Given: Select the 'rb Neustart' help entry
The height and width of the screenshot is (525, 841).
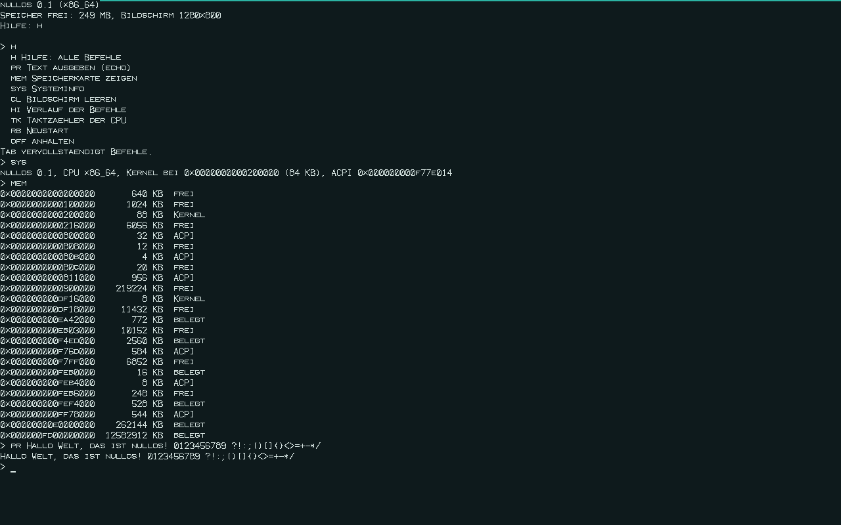Looking at the screenshot, I should tap(39, 131).
